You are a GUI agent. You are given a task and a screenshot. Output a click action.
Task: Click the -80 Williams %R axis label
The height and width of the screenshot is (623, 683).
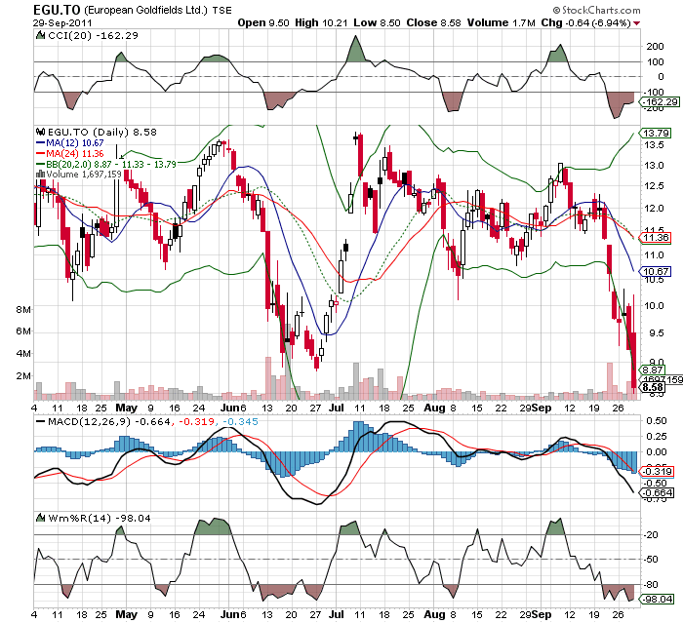[651, 584]
